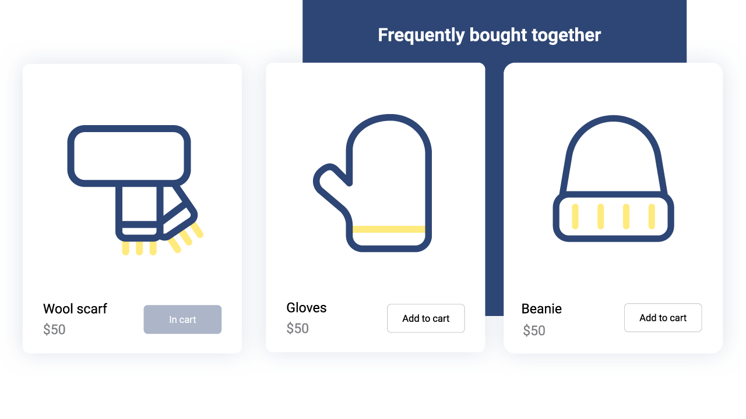Select the Gloves product card

tap(375, 207)
